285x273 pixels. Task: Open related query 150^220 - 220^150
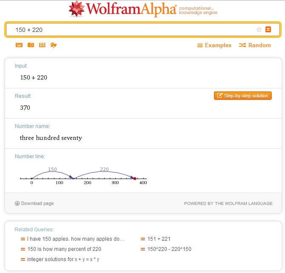pos(169,249)
